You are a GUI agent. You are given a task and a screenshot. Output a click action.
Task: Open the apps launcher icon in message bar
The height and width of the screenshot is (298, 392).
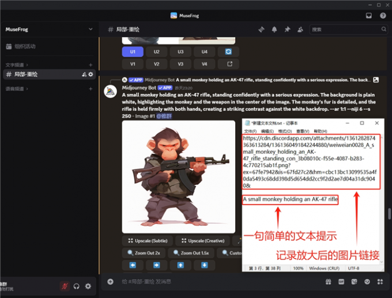[380, 282]
